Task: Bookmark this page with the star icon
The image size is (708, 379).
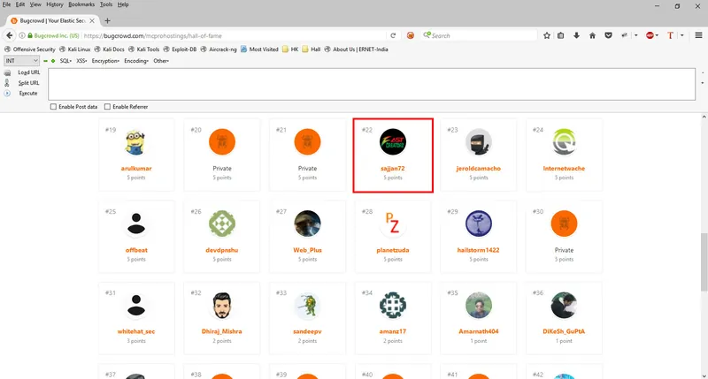Action: point(547,35)
